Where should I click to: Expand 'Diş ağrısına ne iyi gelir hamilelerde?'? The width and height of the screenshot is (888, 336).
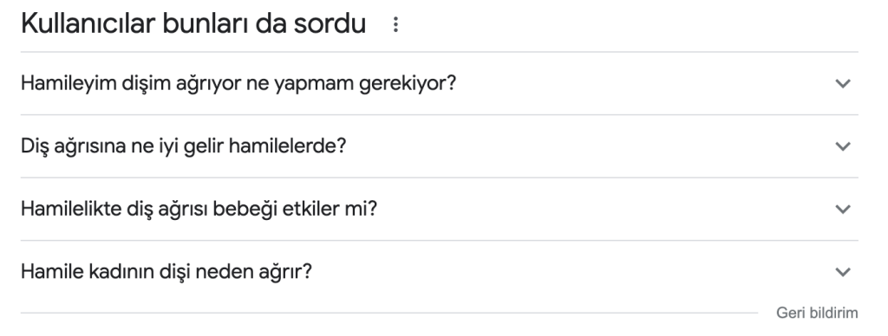[440, 146]
